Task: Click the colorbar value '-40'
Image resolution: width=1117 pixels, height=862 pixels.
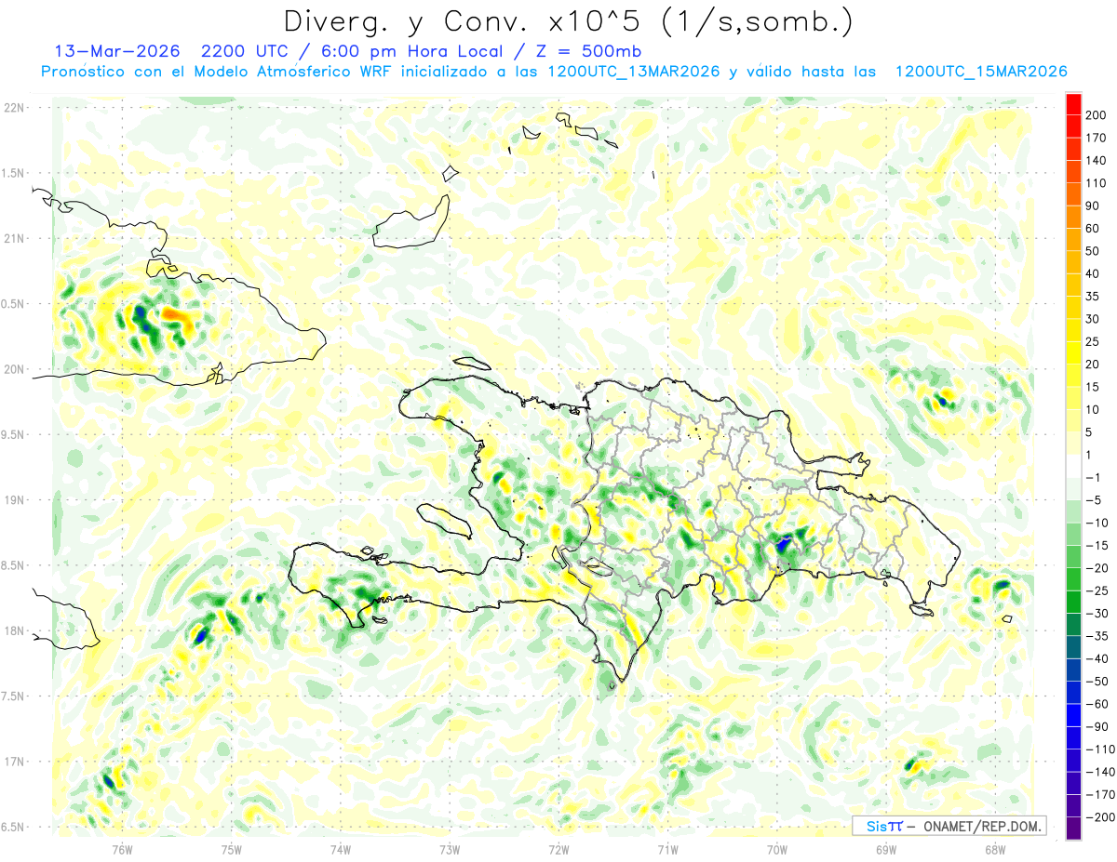Action: coord(1098,658)
